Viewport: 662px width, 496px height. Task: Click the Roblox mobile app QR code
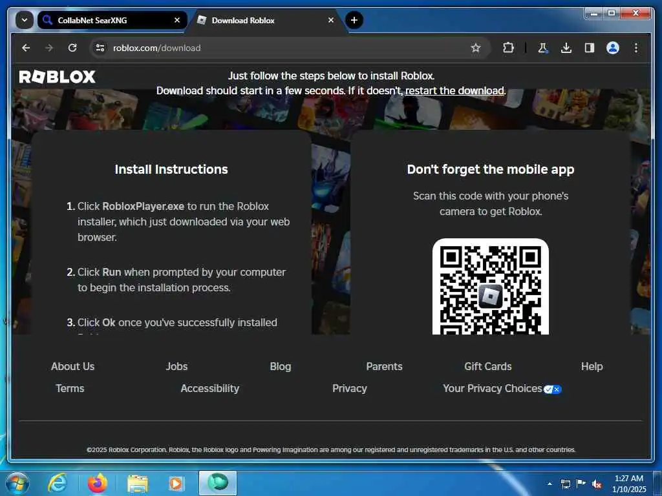point(491,287)
